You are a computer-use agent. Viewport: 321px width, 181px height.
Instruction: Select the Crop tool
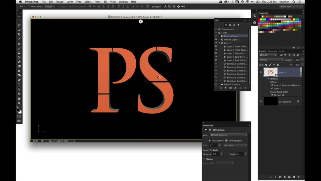click(x=19, y=35)
